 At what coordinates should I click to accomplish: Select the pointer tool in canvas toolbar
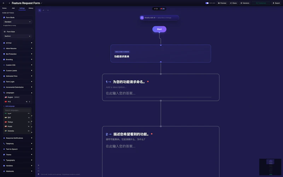point(40,10)
